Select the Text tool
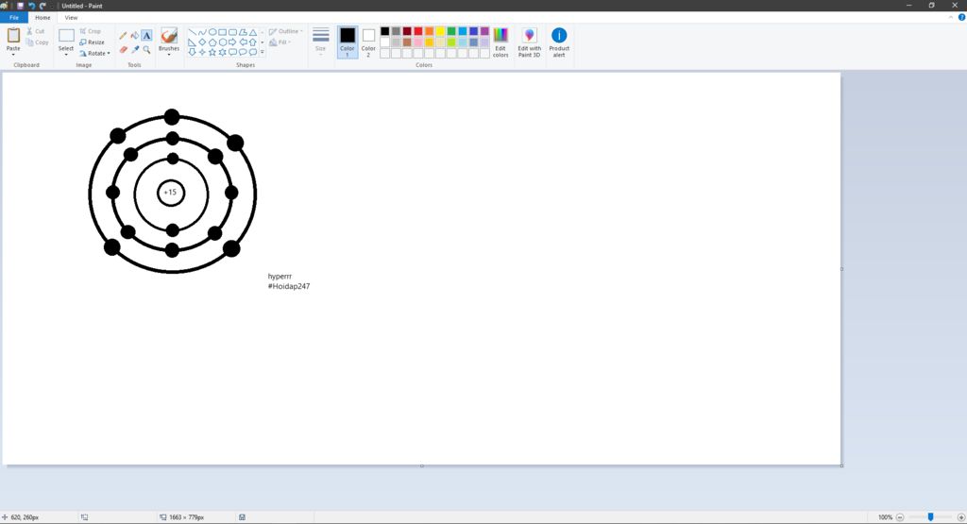Viewport: 967px width, 524px height. tap(146, 35)
